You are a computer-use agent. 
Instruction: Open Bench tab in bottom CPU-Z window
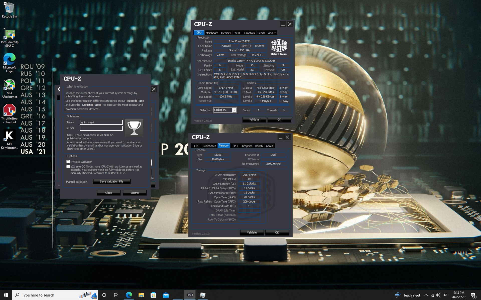pos(259,146)
